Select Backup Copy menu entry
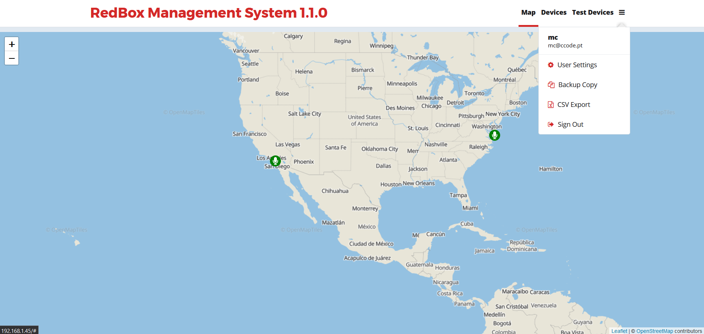This screenshot has height=334, width=704. click(x=578, y=85)
